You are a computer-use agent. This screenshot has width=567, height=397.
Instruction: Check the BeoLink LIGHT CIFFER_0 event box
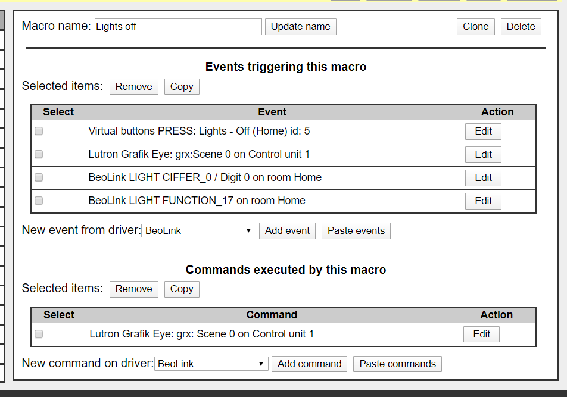coord(39,177)
